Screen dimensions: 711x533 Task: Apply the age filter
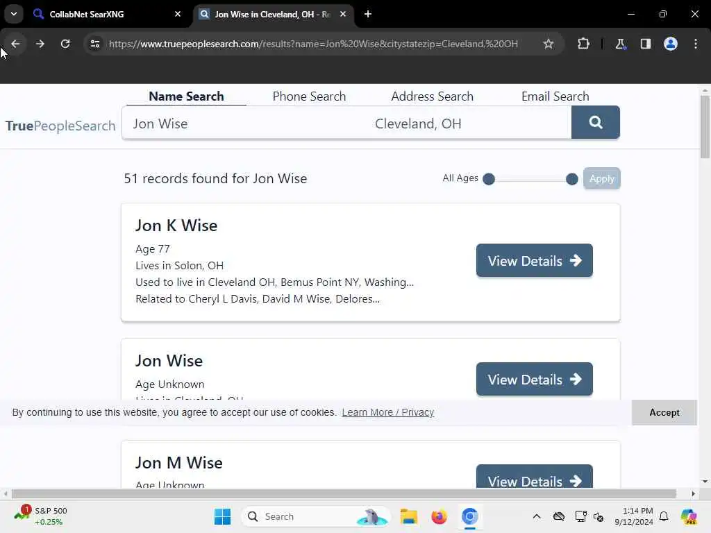point(602,178)
